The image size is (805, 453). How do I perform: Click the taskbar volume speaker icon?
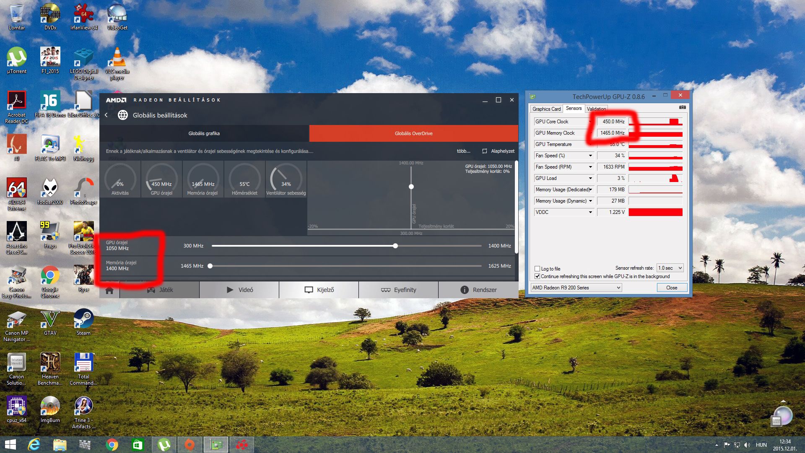(747, 445)
